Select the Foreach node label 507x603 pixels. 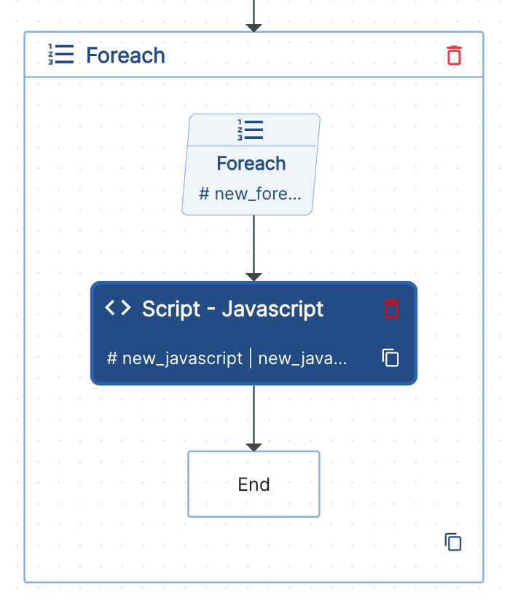pyautogui.click(x=251, y=163)
